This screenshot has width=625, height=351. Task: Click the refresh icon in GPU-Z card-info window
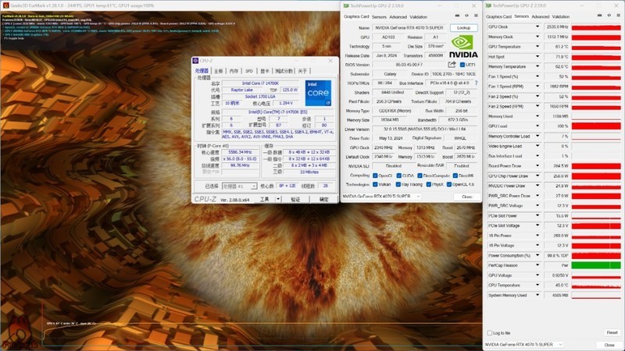click(x=466, y=16)
